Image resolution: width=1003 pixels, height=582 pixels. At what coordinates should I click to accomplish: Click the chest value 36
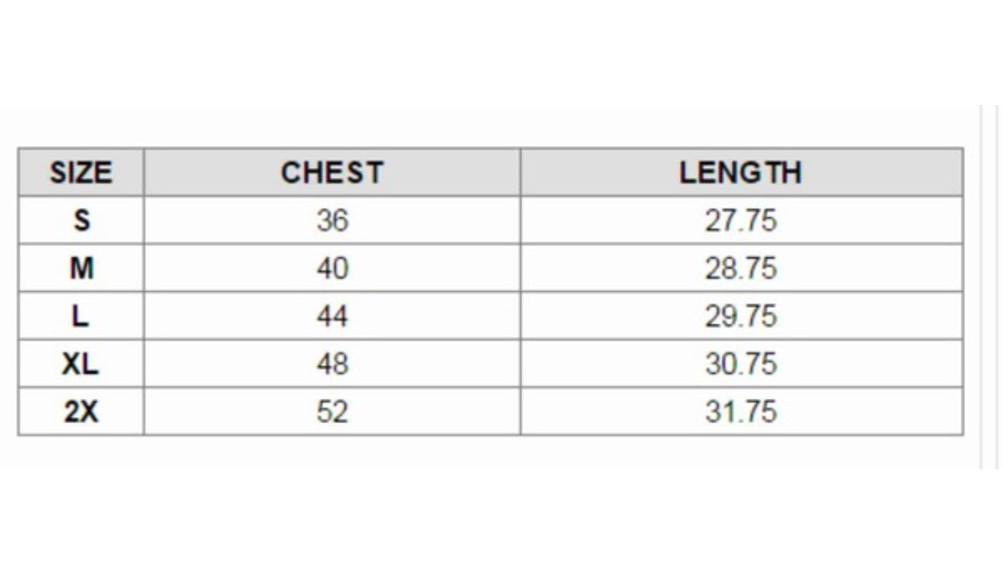click(x=332, y=220)
